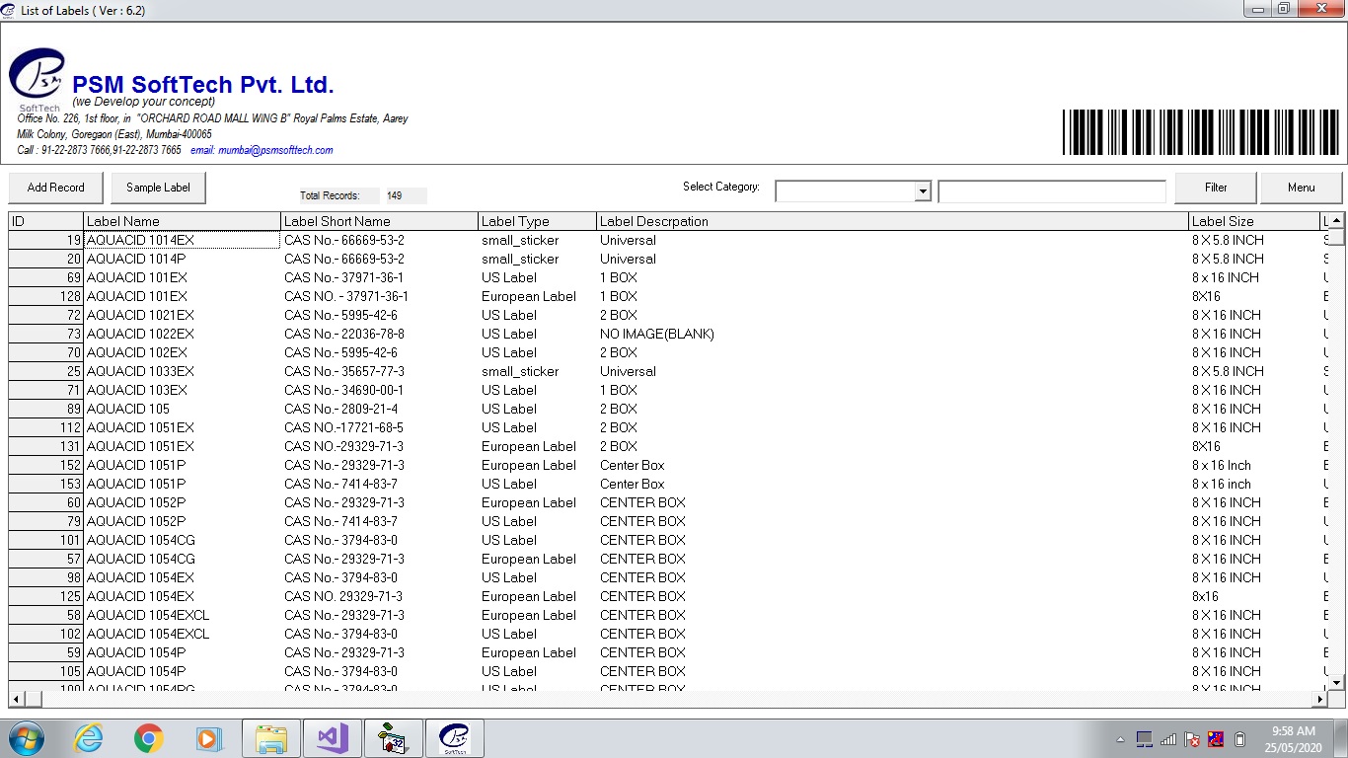Select the AQUACID 1014EX label name cell
The image size is (1348, 758).
click(183, 240)
